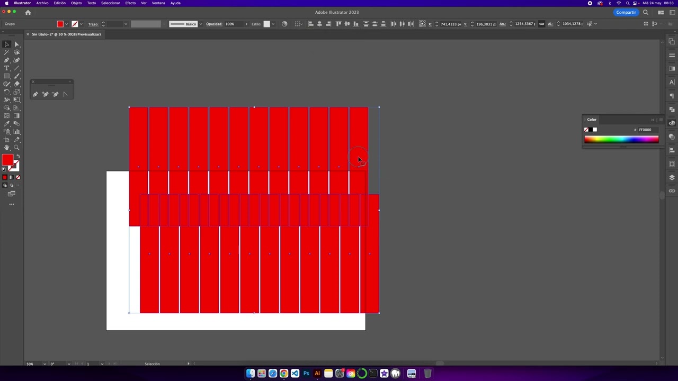Select the Selection tool (black arrow)
The image size is (678, 381).
pyautogui.click(x=6, y=44)
